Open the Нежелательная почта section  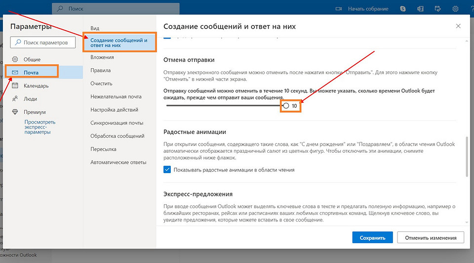tap(116, 96)
